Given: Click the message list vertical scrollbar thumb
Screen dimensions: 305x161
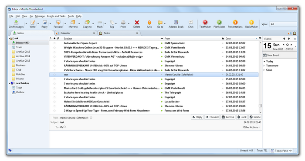Looking at the screenshot, I should pyautogui.click(x=260, y=105).
